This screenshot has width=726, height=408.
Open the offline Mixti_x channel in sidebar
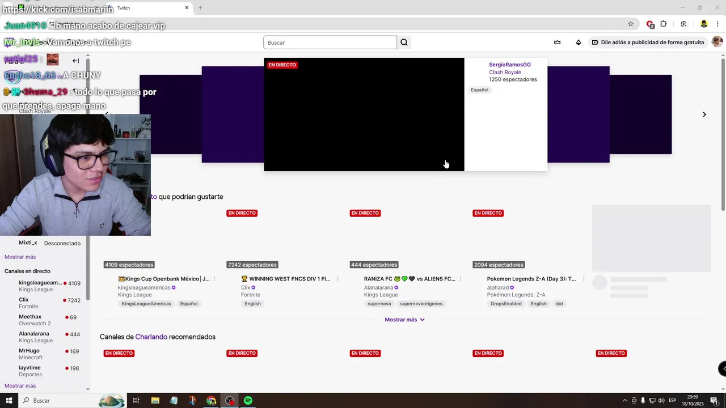click(x=43, y=243)
